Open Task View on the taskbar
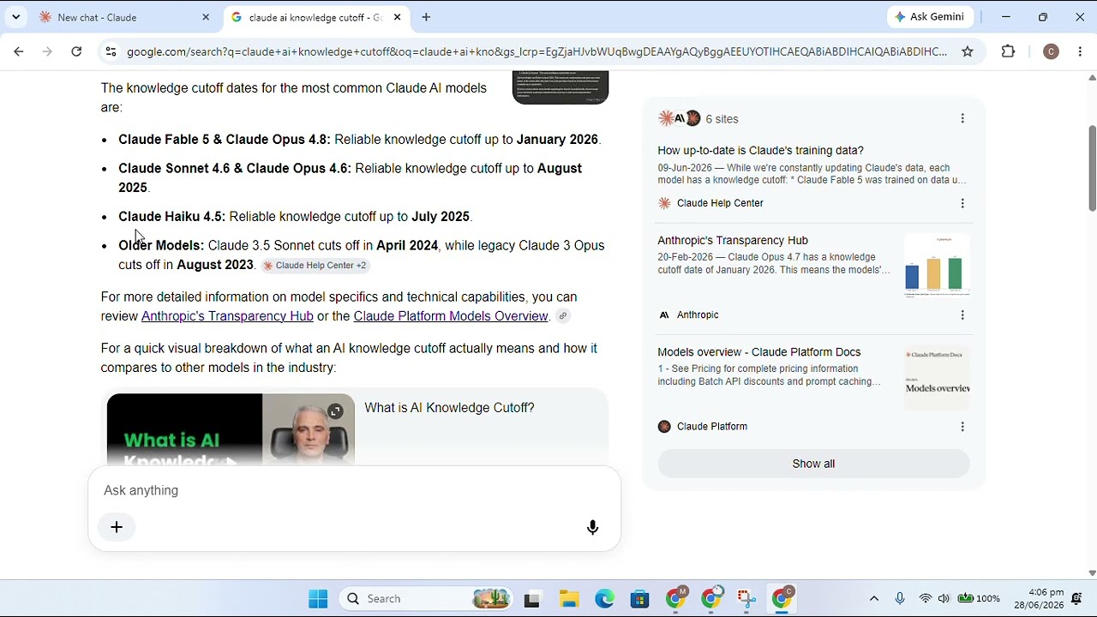Screen dimensions: 1097x617 tap(532, 599)
